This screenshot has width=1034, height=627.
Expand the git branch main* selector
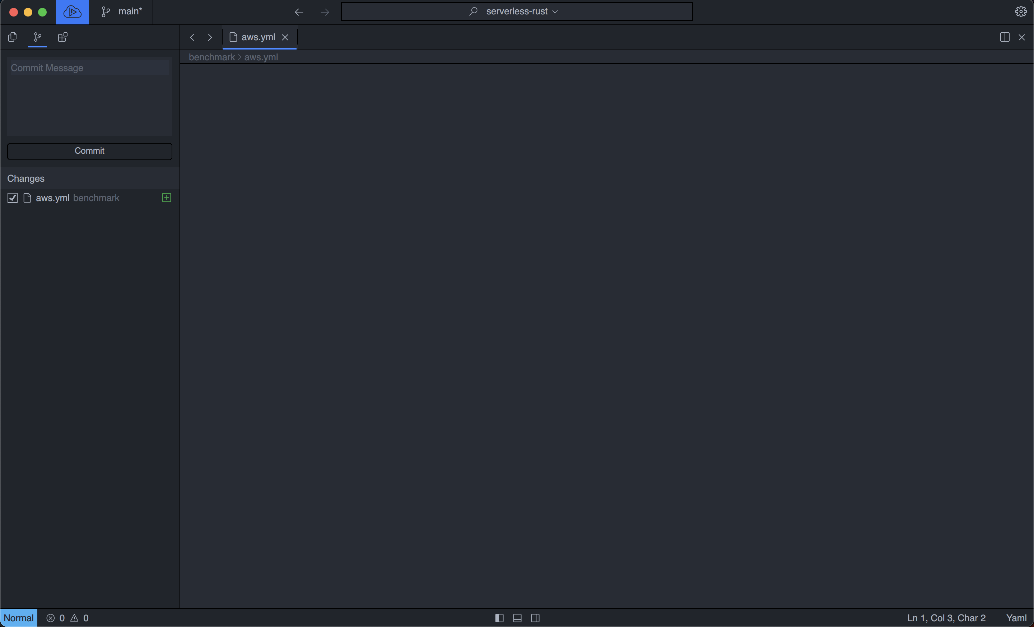[x=122, y=11]
